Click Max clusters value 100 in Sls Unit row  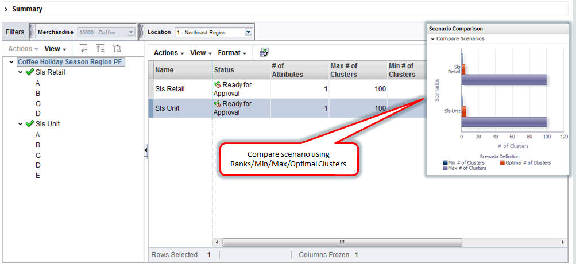(x=380, y=108)
